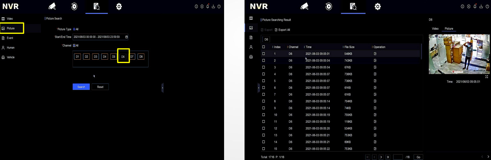This screenshot has height=160, width=491.
Task: Click the fullscreen icon below preview image
Action: tap(487, 77)
